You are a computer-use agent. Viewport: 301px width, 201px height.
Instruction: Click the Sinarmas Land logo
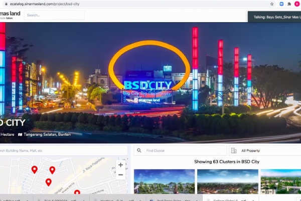[x=10, y=14]
